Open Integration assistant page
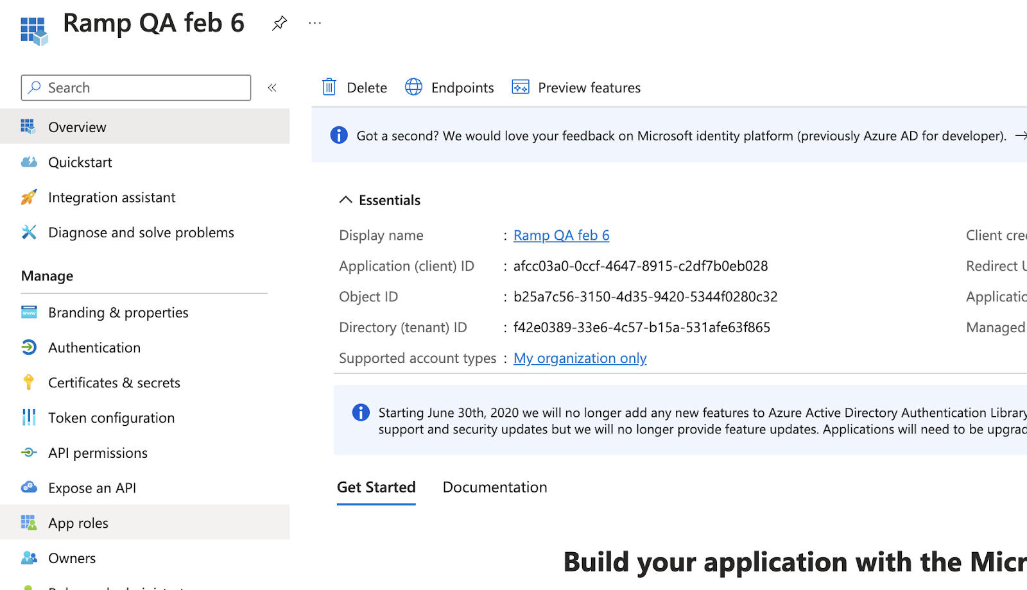1027x590 pixels. click(145, 198)
